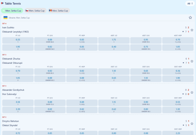Viewport: 196px width, 135px height.
Task: Pick 4SET O/U UNDER 19.5 at 0.75
Action: pyautogui.click(x=146, y=47)
